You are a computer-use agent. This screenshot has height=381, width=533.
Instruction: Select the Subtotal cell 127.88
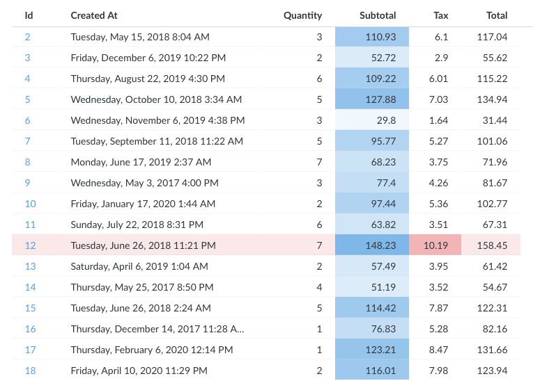pyautogui.click(x=372, y=99)
